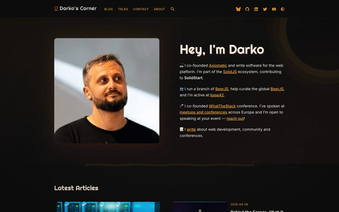Click the article date 2026-04-06

pos(239,205)
